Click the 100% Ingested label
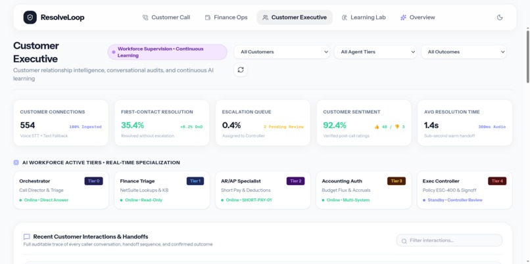Screen dimensions: 530x264 [85, 127]
